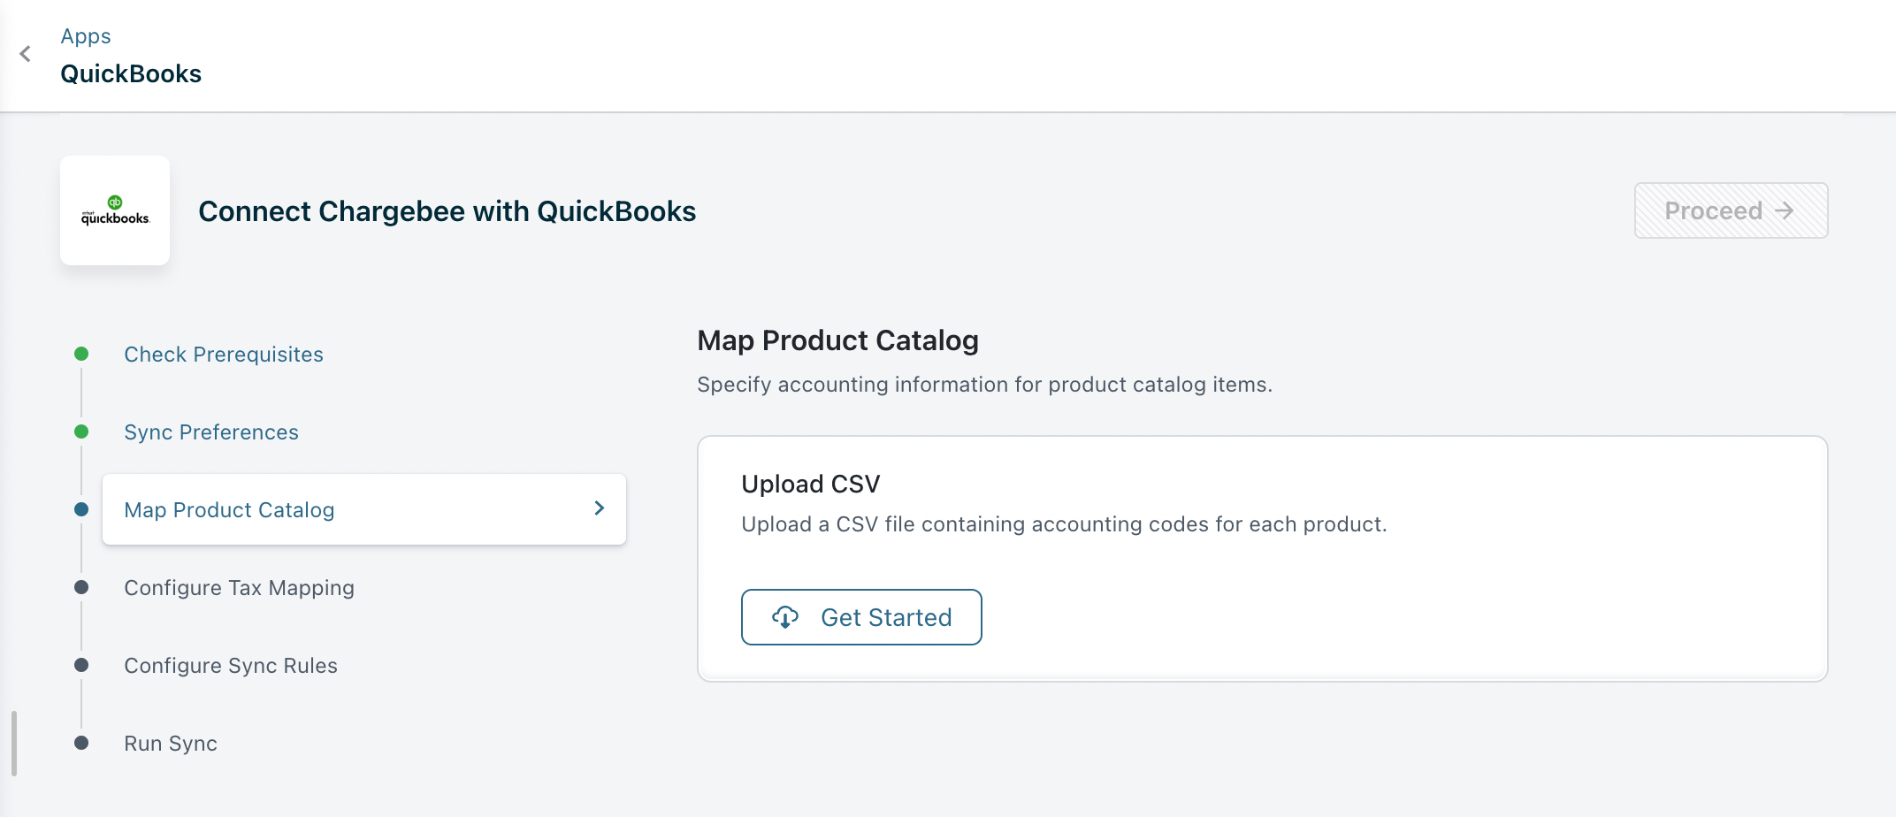
Task: Select Configure Sync Rules step
Action: point(231,666)
